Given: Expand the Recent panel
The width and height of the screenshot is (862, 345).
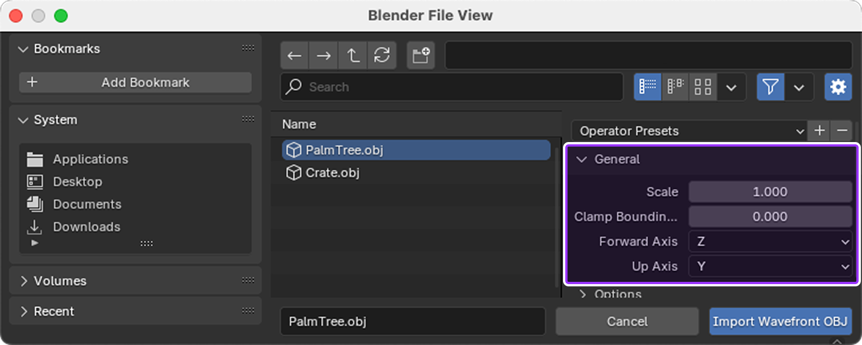Looking at the screenshot, I should 24,311.
